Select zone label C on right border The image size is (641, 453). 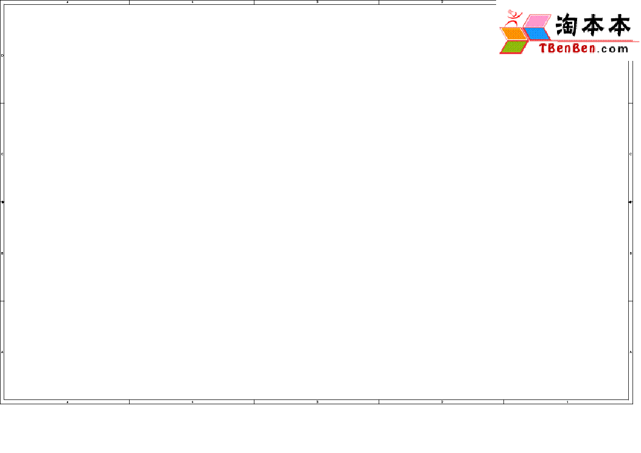(x=630, y=154)
